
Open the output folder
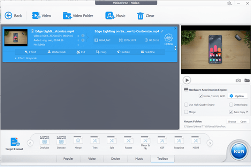click(243, 122)
